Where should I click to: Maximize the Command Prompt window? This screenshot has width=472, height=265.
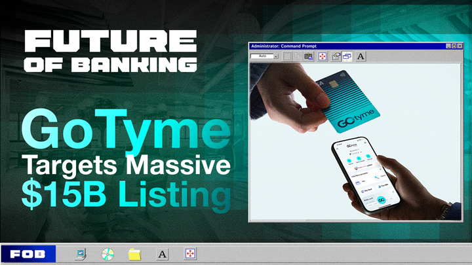click(x=454, y=46)
